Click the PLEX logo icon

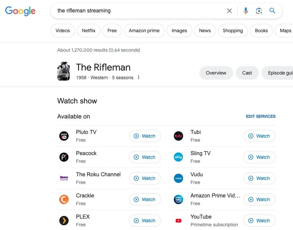(64, 221)
